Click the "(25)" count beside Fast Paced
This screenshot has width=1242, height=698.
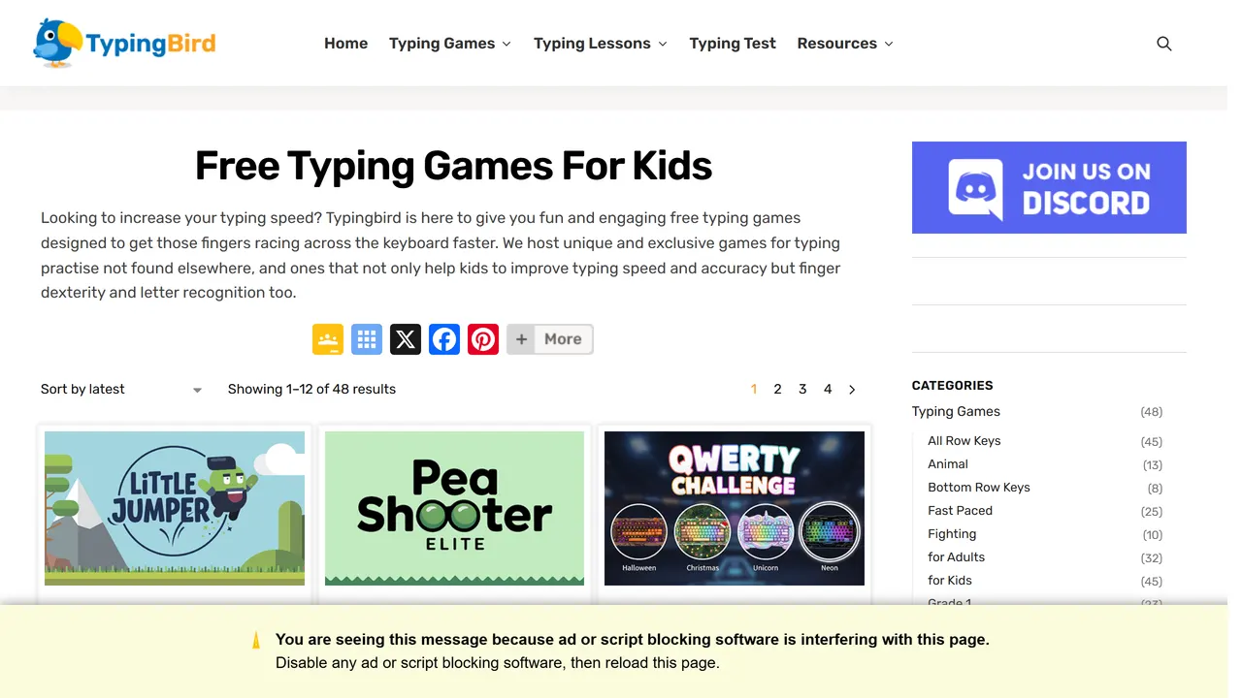1152,512
